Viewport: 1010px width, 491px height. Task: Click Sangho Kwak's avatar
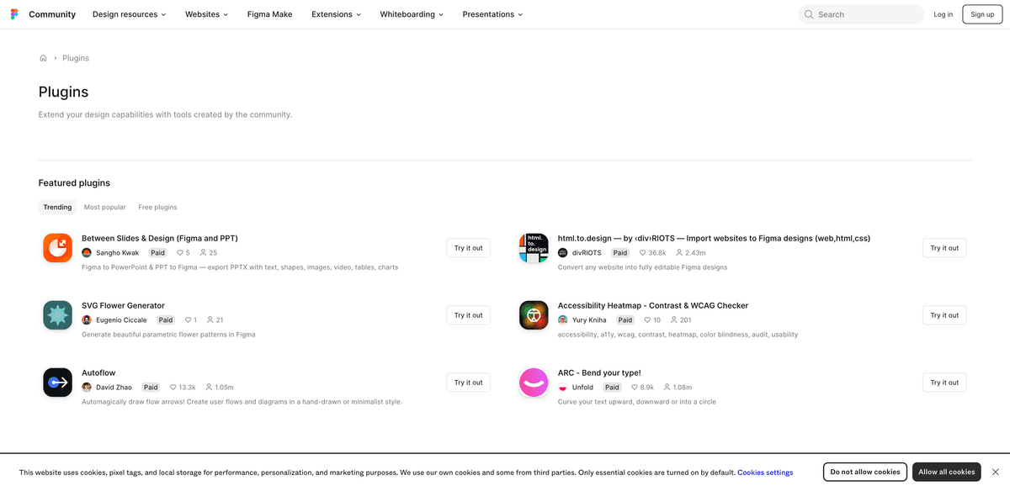point(87,252)
